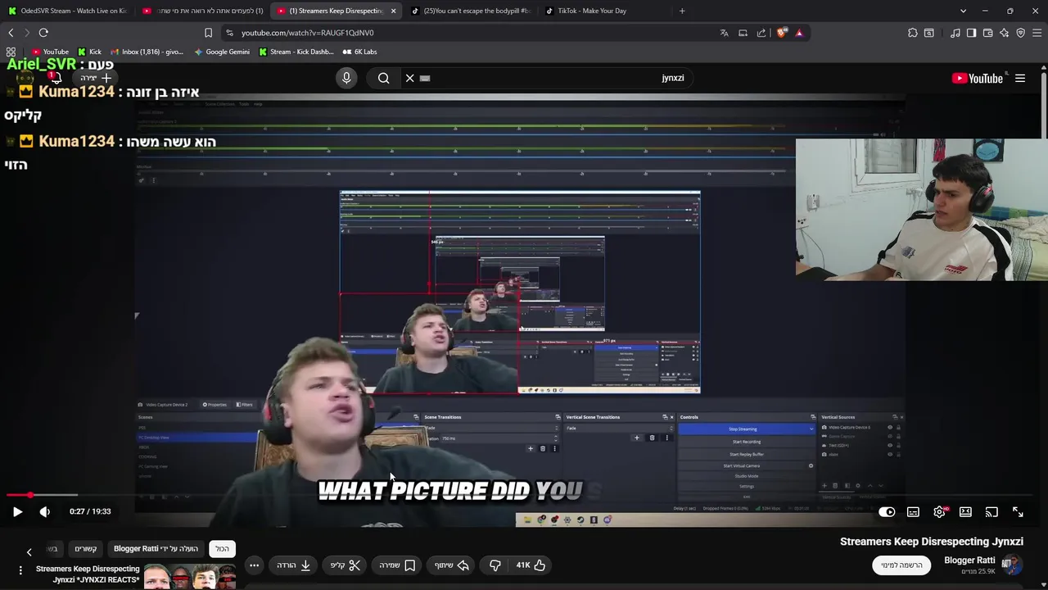1048x590 pixels.
Task: Subscribe with the הרשמה למינוי button
Action: (901, 565)
